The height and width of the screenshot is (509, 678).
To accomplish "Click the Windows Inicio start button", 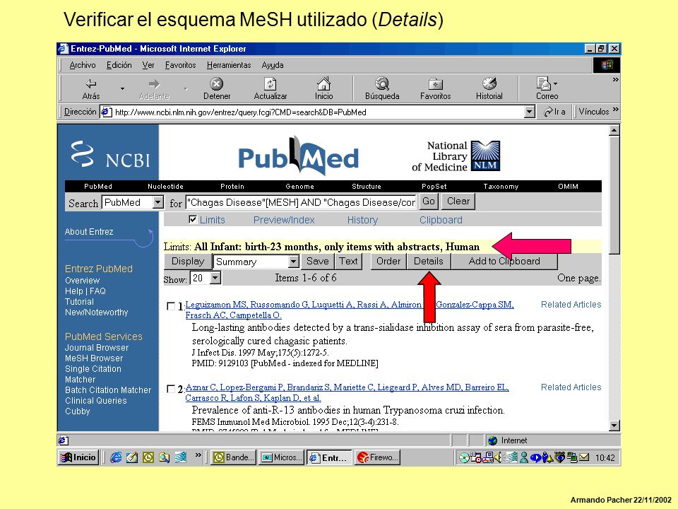I will pos(78,457).
